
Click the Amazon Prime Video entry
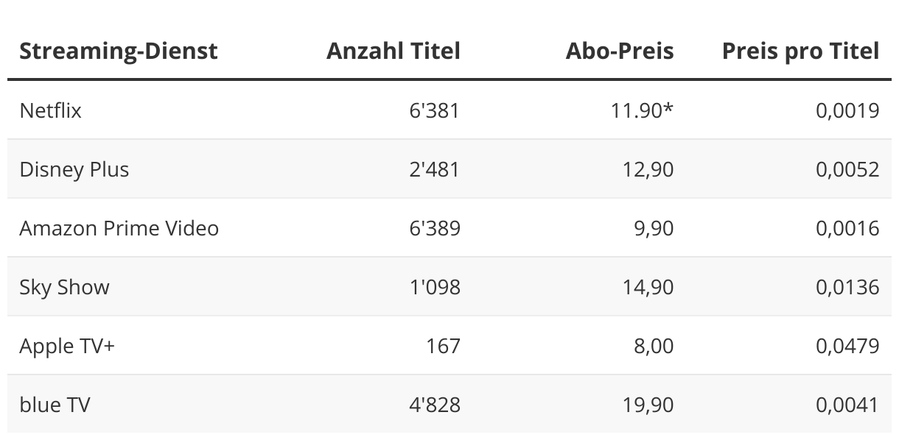coord(119,228)
